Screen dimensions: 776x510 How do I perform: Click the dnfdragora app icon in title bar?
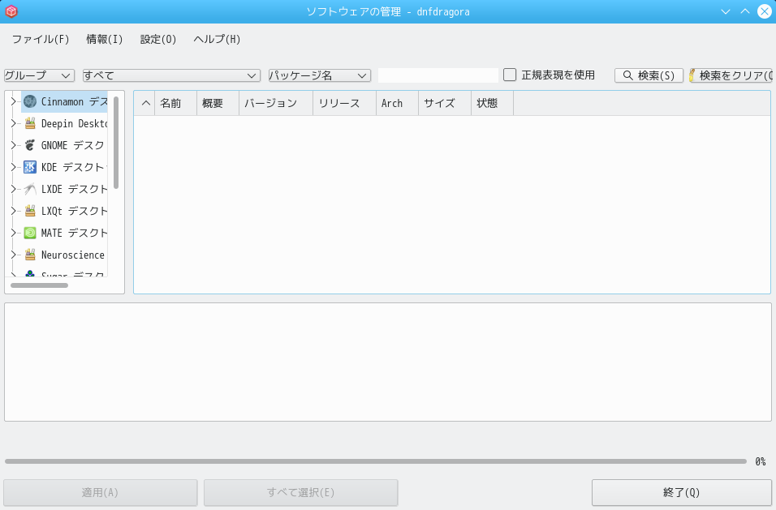(11, 11)
